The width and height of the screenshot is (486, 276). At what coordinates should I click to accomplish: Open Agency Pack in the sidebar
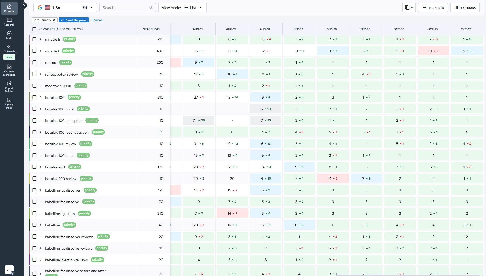point(9,103)
